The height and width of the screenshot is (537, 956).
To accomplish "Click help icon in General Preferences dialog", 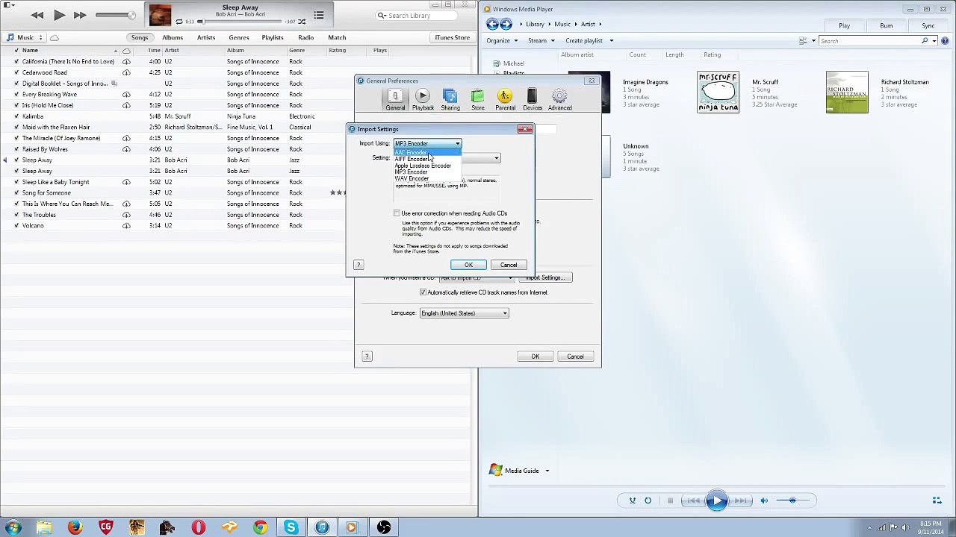I will (367, 357).
